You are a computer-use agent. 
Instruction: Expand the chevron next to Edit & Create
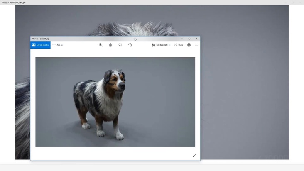click(x=169, y=45)
